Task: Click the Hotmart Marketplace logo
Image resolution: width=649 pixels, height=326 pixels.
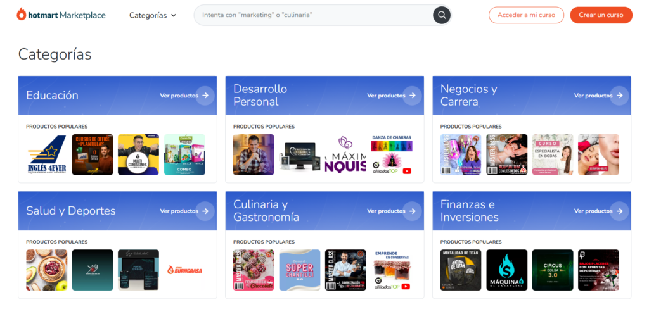Action: tap(61, 15)
